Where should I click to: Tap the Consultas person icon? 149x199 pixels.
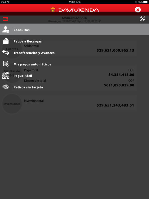click(x=6, y=30)
